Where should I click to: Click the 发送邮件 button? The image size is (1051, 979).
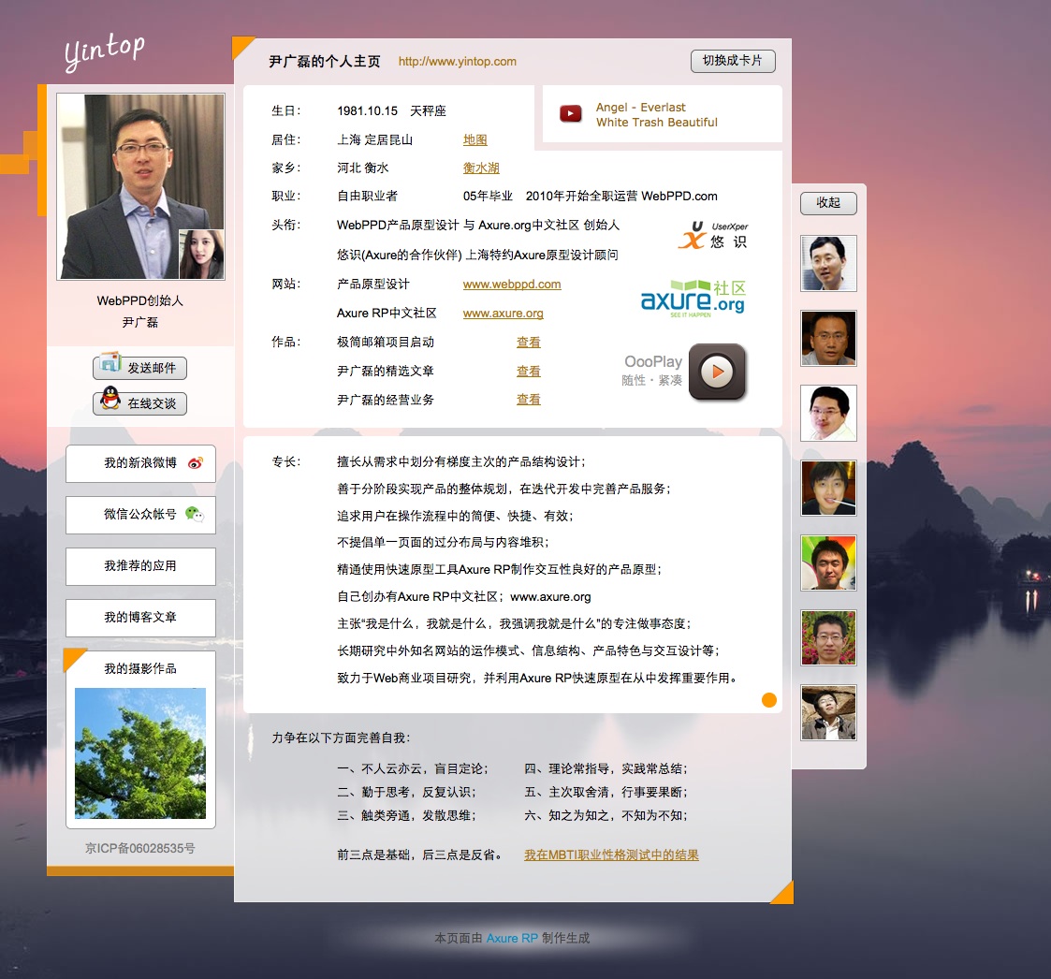click(140, 368)
